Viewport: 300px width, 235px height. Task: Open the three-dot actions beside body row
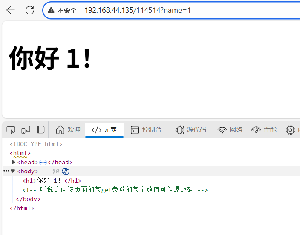(6, 171)
